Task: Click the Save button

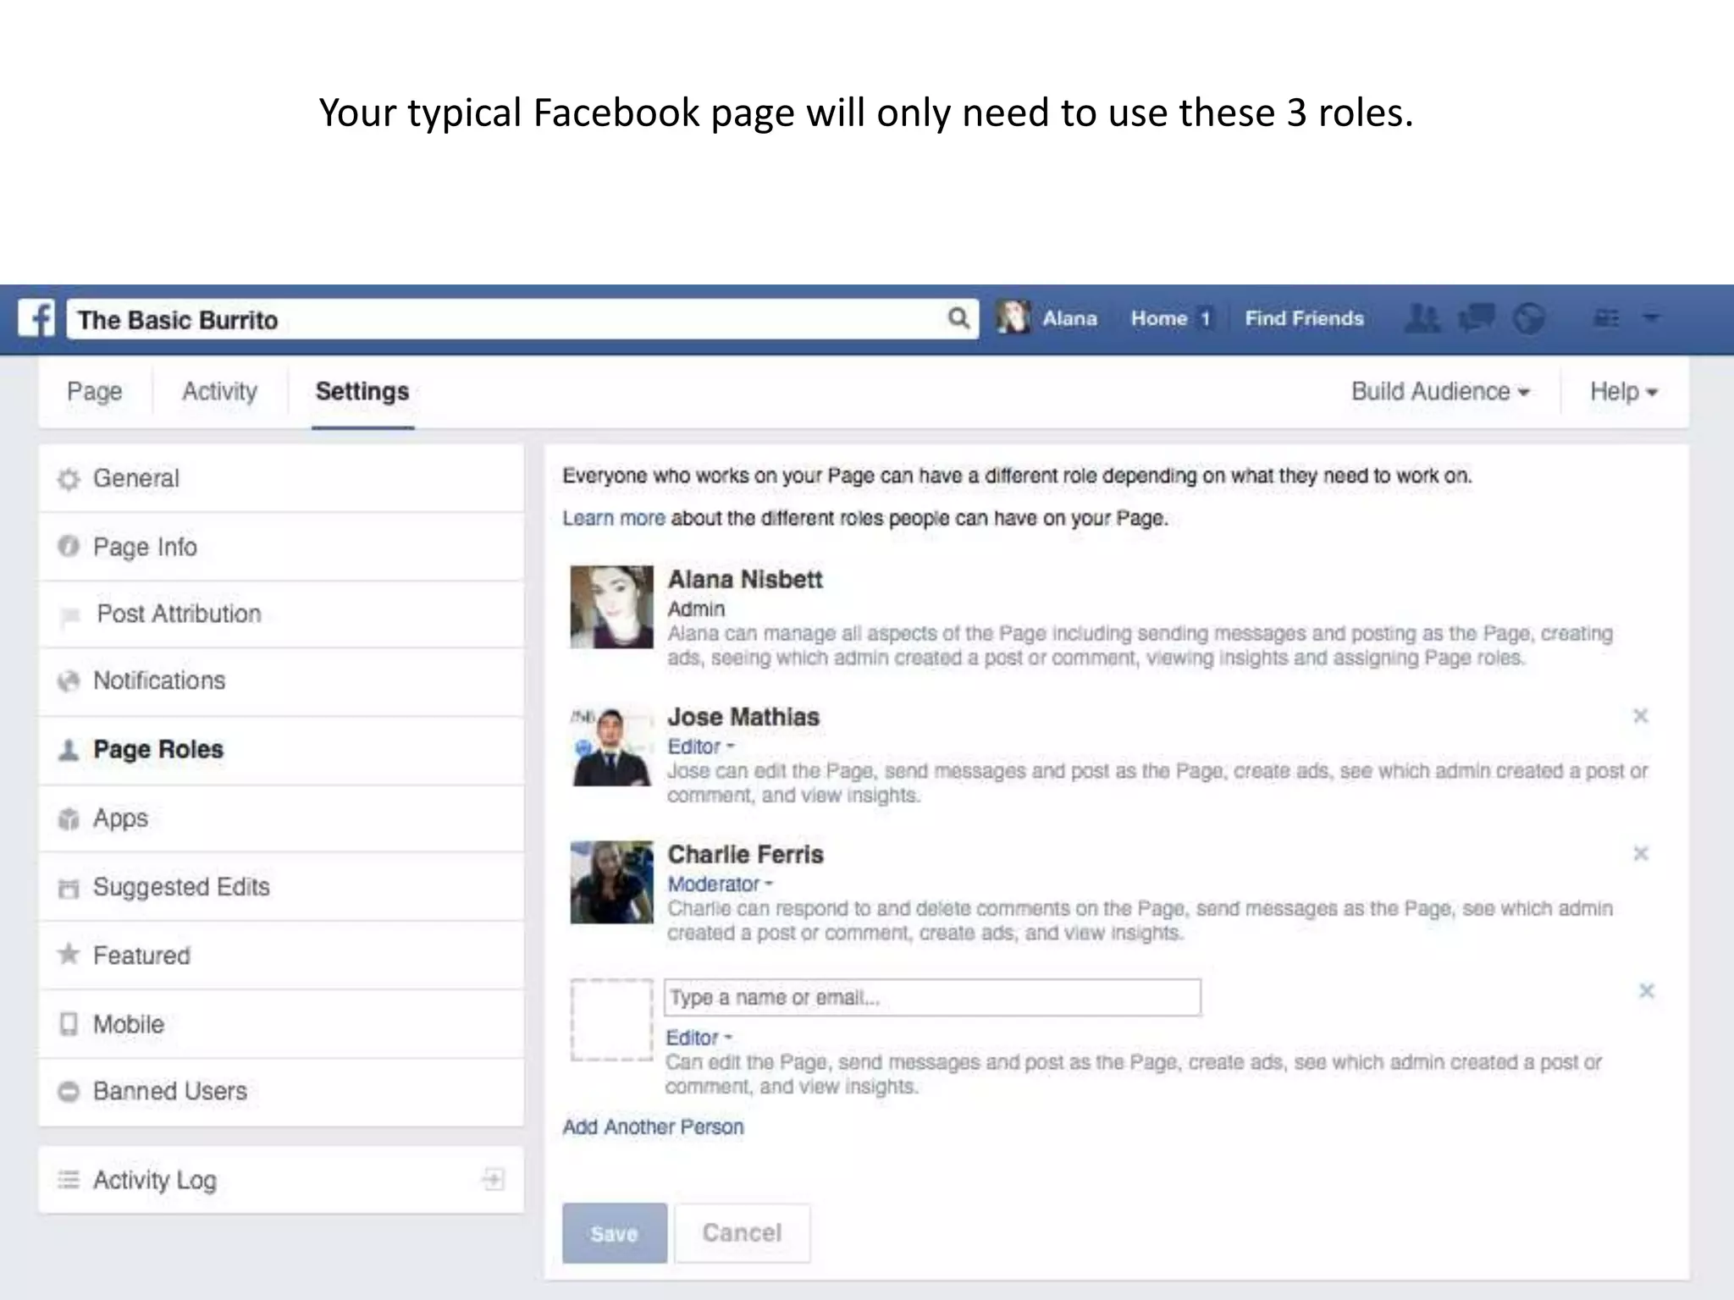Action: (615, 1233)
